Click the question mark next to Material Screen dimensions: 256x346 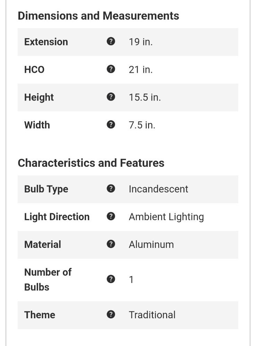pyautogui.click(x=111, y=244)
